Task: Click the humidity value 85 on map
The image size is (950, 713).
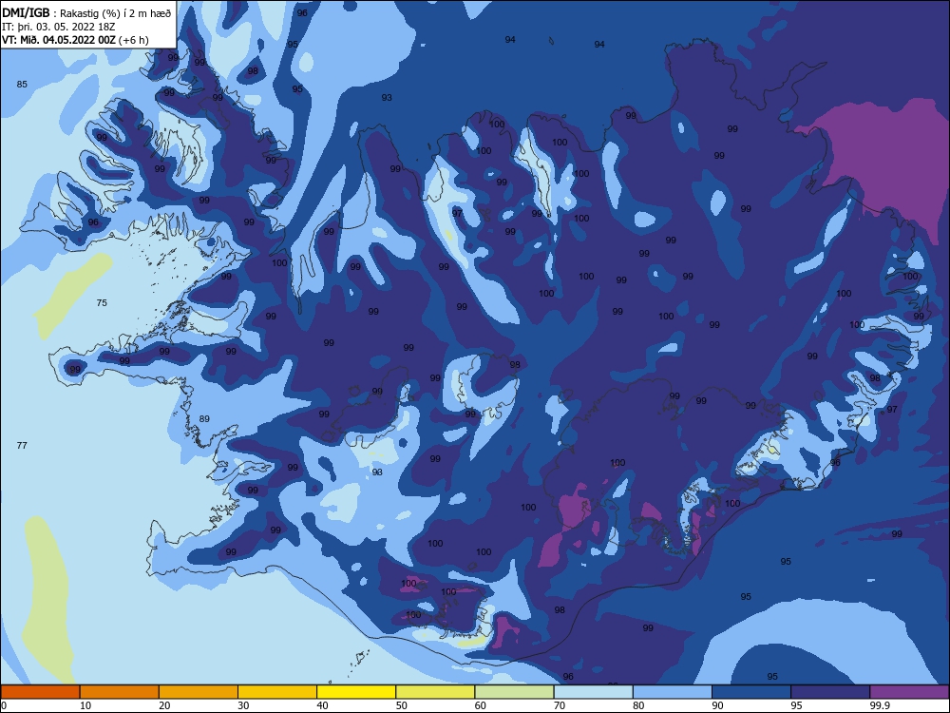Action: pos(22,85)
